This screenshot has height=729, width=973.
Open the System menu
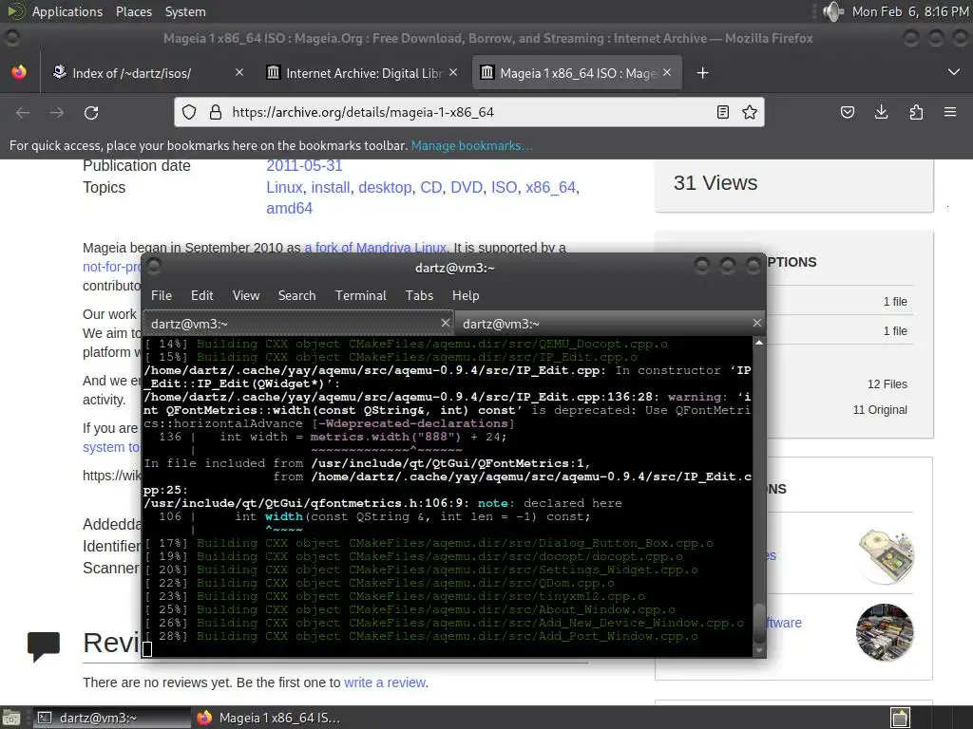185,11
